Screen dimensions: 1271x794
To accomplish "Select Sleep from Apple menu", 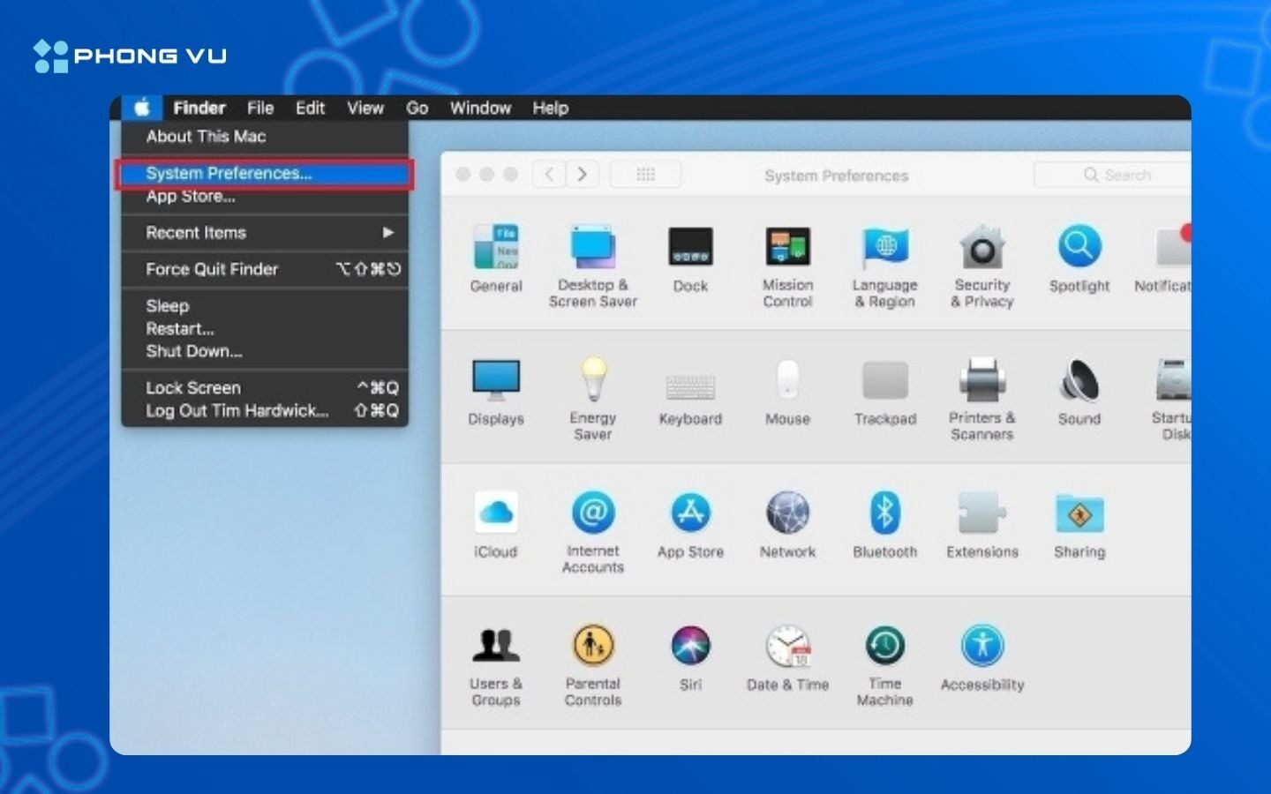I will [x=265, y=306].
